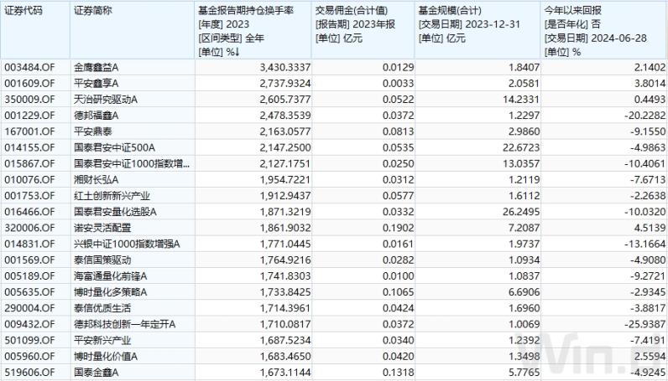
Task: Select fund size value 26.2495
Action: [520, 212]
